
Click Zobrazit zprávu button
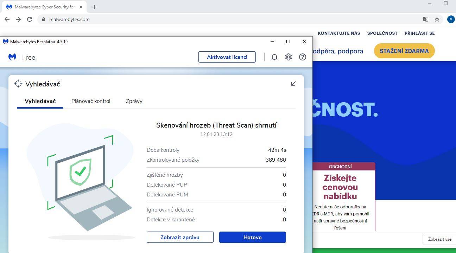(180, 237)
